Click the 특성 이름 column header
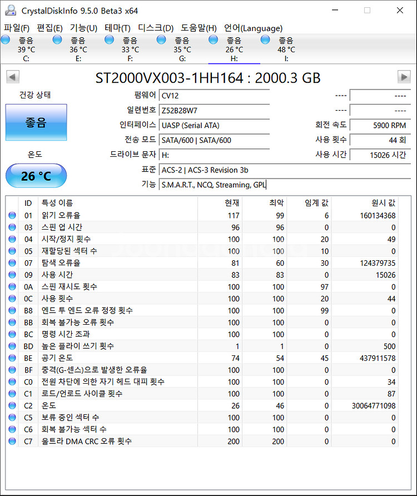Screen dimensions: 417x496 pyautogui.click(x=118, y=203)
